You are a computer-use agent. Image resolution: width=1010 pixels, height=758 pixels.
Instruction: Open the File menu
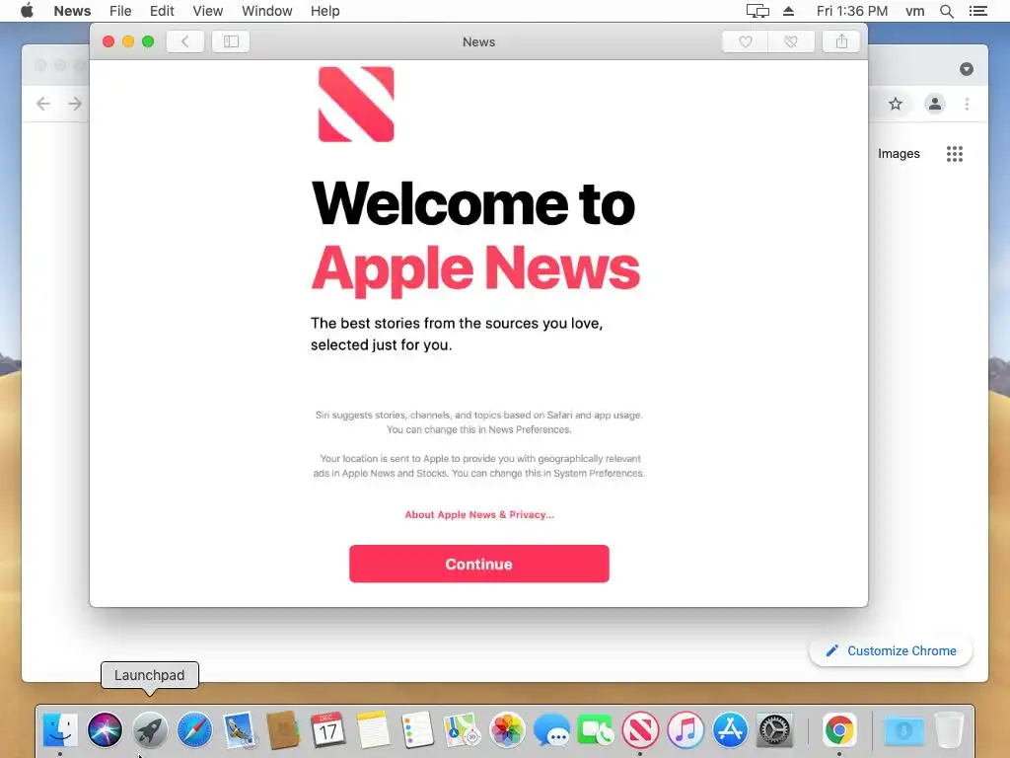pos(119,11)
